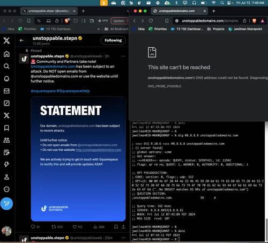Click share icon in right browser toolbar
Image resolution: width=268 pixels, height=243 pixels.
point(244,21)
